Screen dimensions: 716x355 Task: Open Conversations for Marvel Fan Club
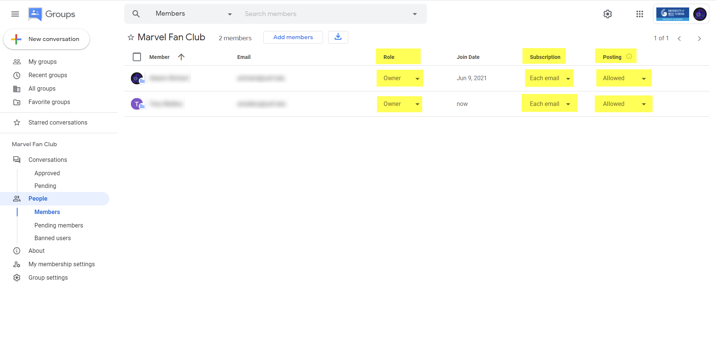pos(48,160)
